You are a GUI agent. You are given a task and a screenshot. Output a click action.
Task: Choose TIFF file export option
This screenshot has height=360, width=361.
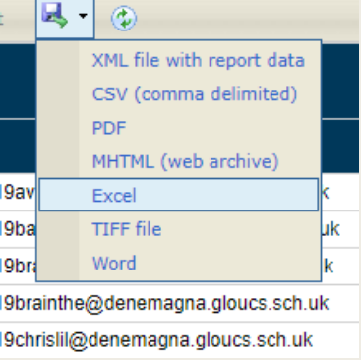coord(127,229)
